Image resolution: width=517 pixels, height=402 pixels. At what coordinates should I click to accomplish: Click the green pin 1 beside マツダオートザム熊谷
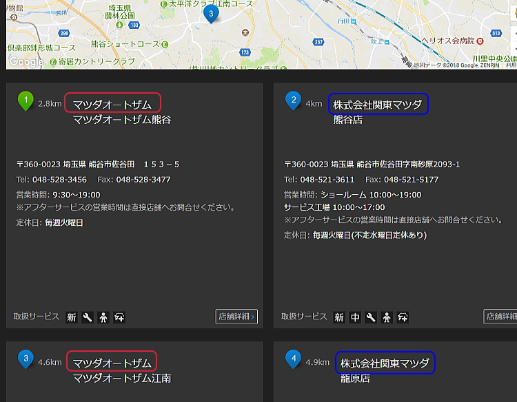(x=26, y=101)
